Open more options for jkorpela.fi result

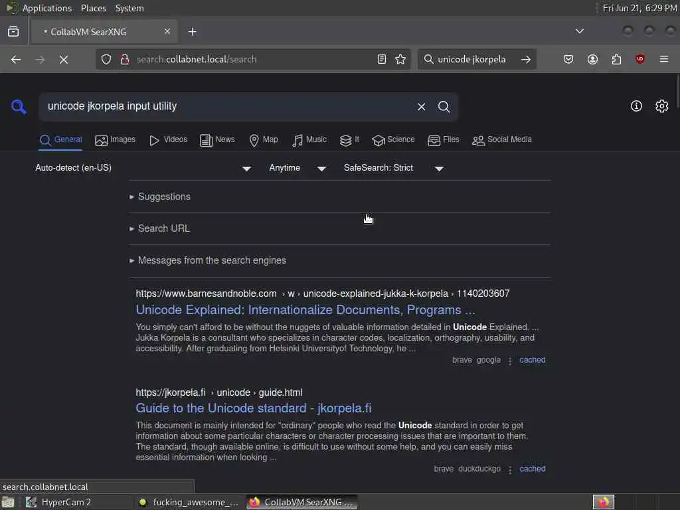pos(510,469)
